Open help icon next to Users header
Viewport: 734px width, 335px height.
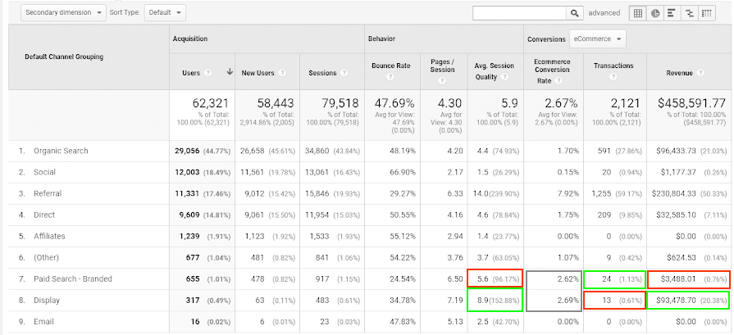208,73
